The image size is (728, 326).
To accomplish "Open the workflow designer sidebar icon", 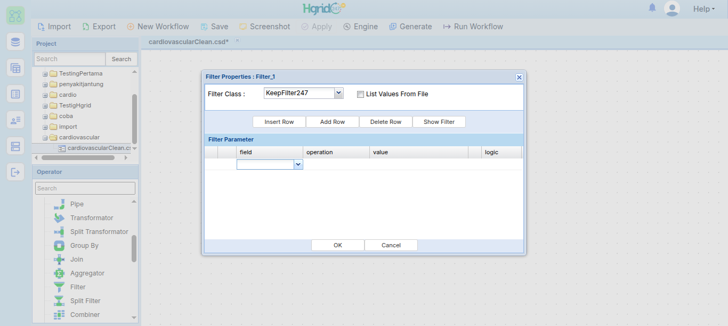I will (x=15, y=15).
